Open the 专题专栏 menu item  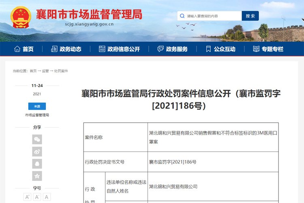(x=268, y=49)
